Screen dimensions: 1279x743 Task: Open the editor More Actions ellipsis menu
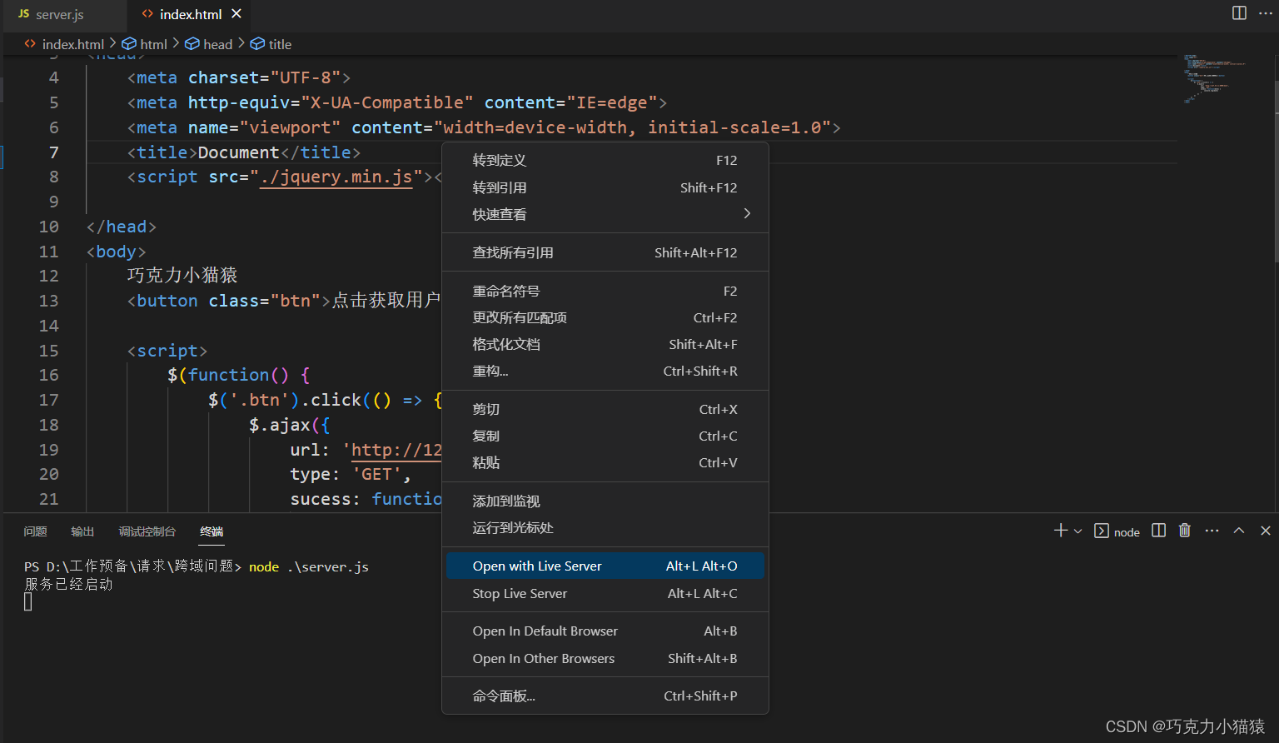coord(1266,12)
